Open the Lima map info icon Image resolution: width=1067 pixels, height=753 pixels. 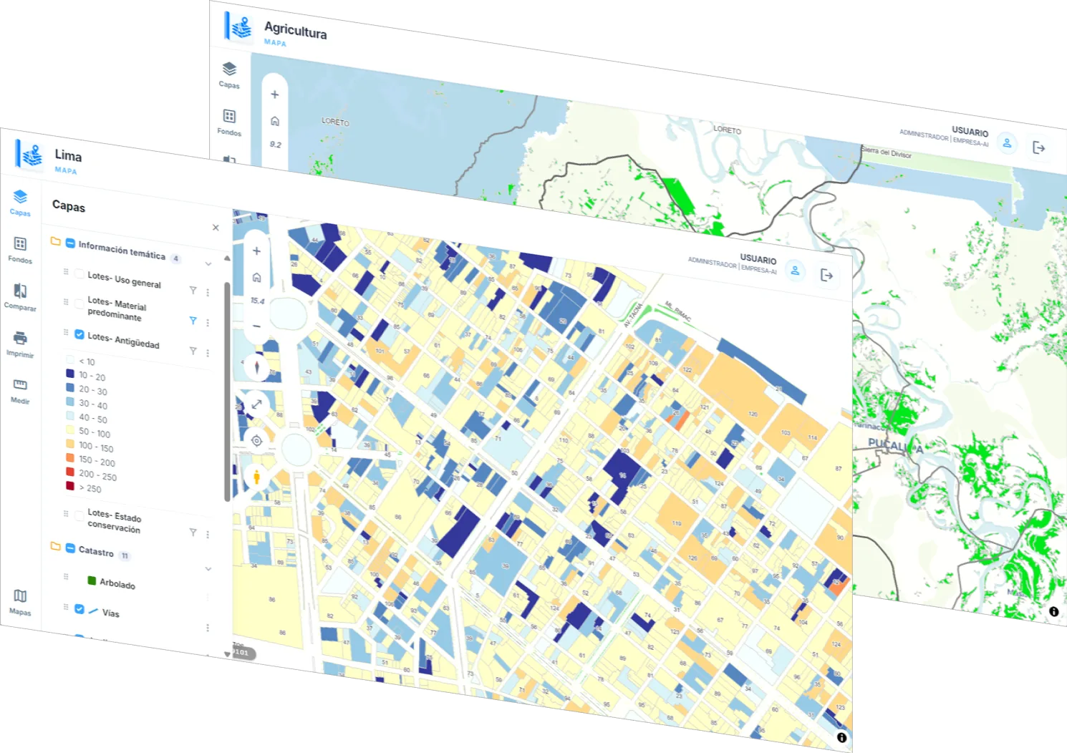click(841, 737)
